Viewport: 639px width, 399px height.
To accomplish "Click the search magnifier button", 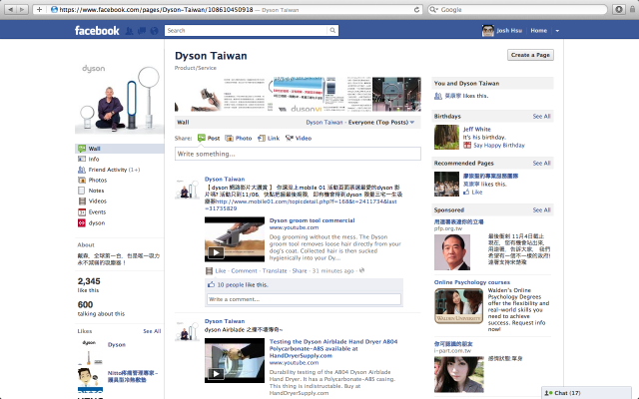I will [x=332, y=30].
